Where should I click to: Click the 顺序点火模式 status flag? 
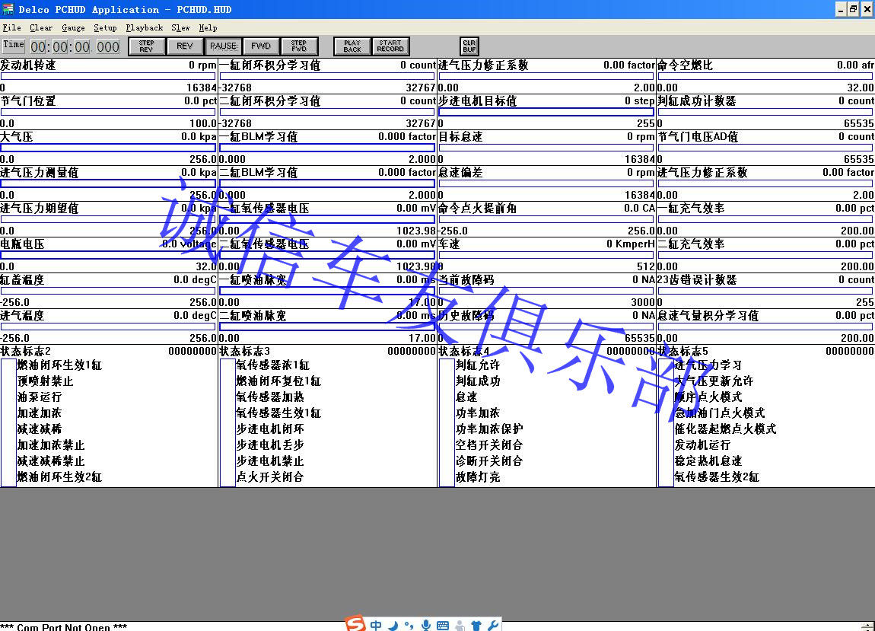(x=708, y=397)
